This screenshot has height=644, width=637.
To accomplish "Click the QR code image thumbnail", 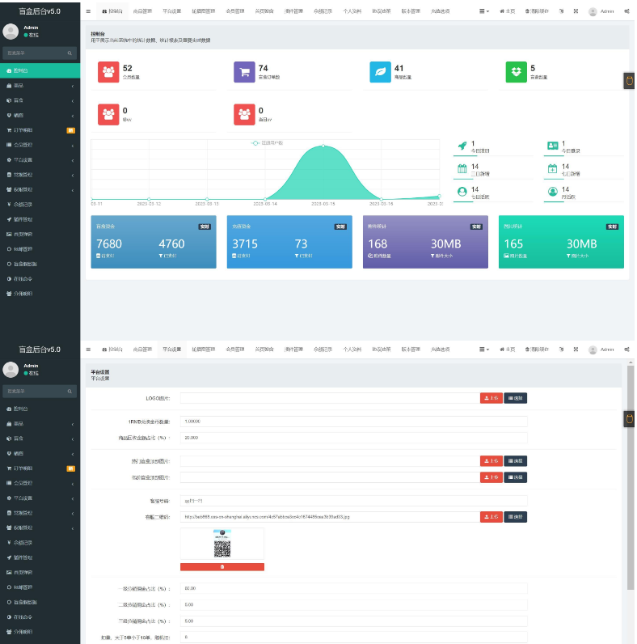I will tap(222, 544).
